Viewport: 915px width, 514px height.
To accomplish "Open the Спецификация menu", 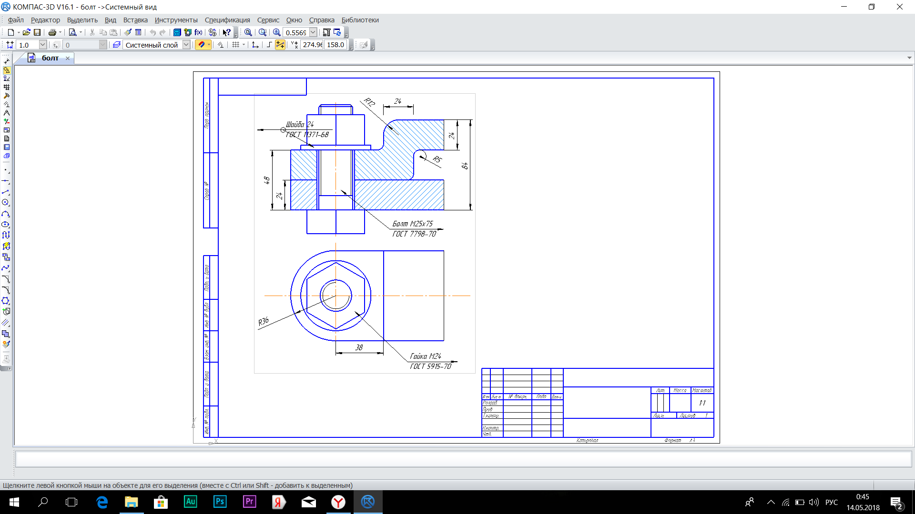I will pos(227,20).
